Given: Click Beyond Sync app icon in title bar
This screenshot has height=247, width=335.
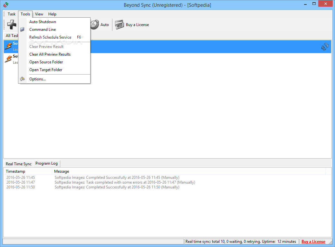Looking at the screenshot, I should pyautogui.click(x=6, y=5).
